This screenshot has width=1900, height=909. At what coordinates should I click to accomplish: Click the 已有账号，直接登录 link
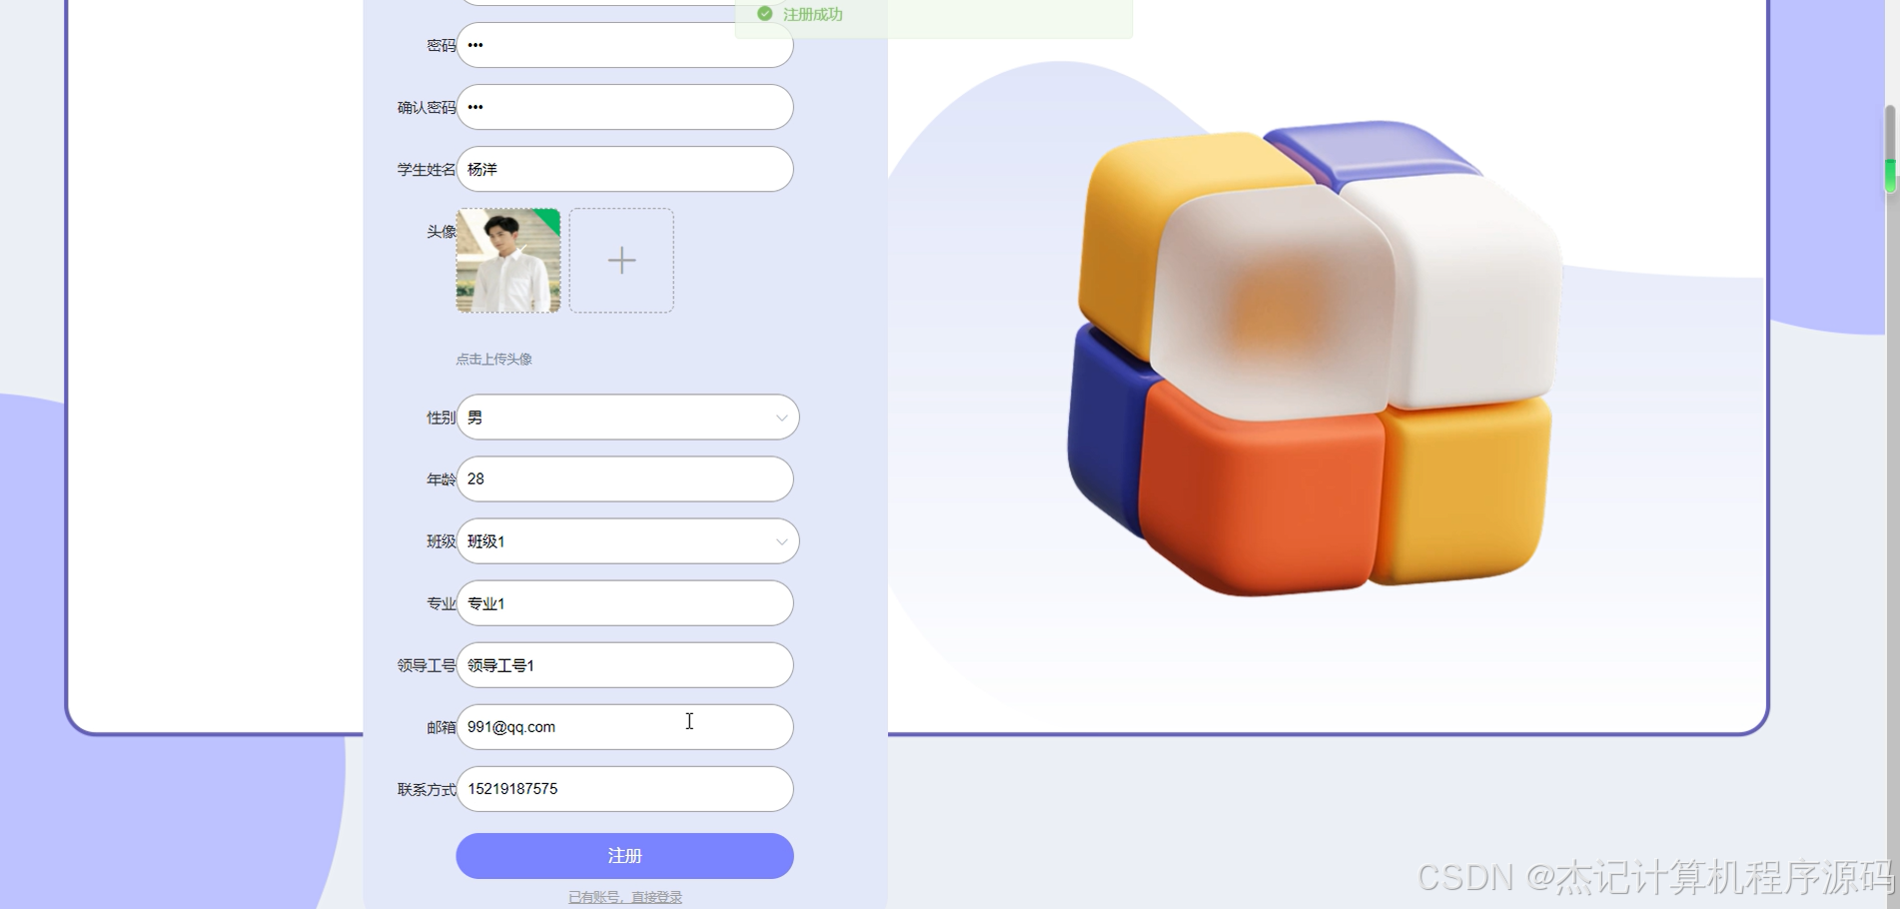pyautogui.click(x=625, y=897)
